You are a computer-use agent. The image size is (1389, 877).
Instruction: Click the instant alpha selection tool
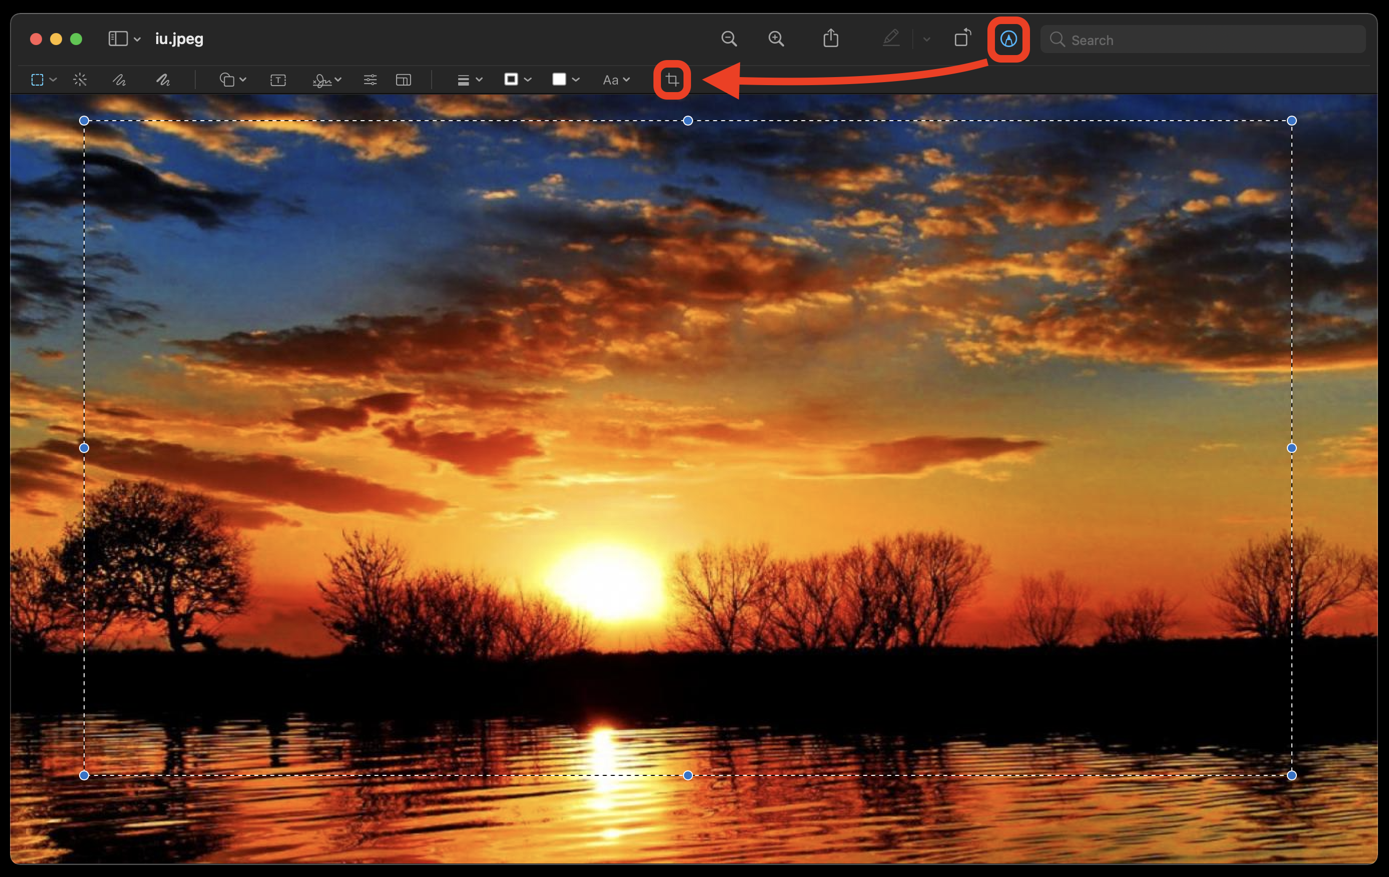pos(81,79)
